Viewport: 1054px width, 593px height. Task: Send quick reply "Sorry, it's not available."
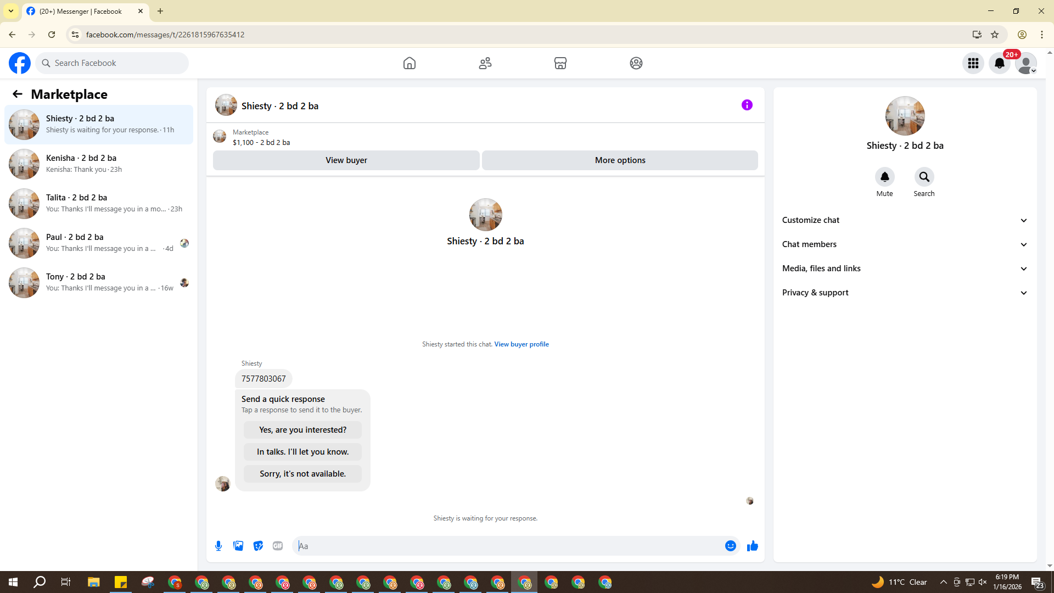point(302,474)
